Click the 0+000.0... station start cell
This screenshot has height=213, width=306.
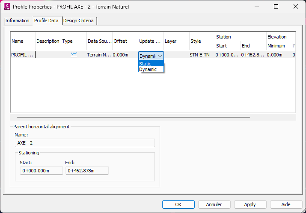228,55
